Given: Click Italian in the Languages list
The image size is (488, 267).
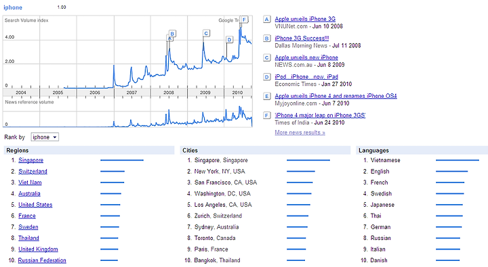Looking at the screenshot, I should click(378, 249).
